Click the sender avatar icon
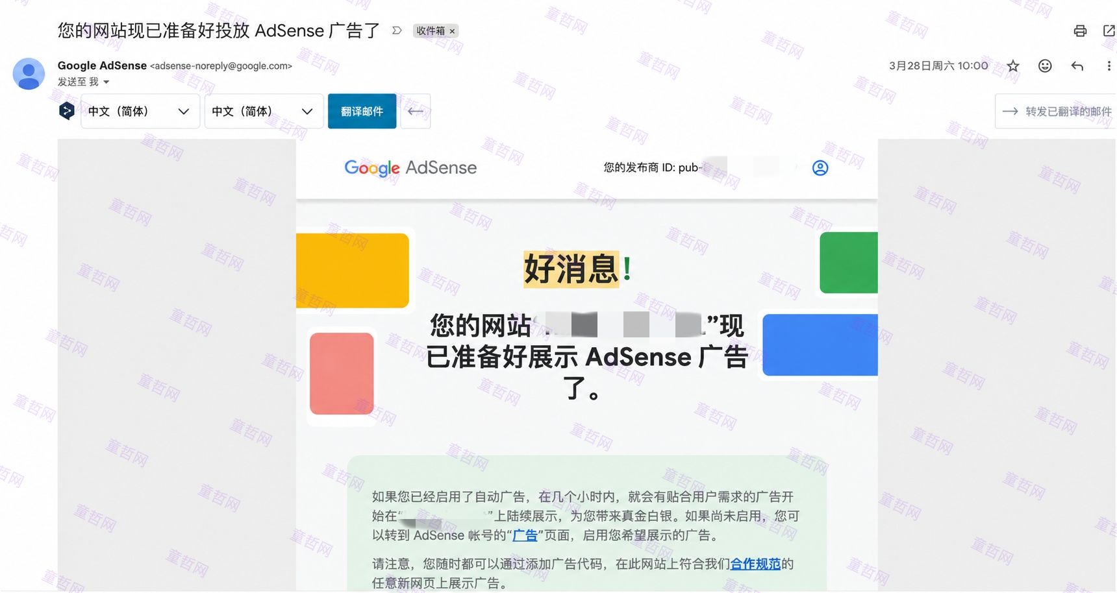1117x593 pixels. [x=29, y=73]
